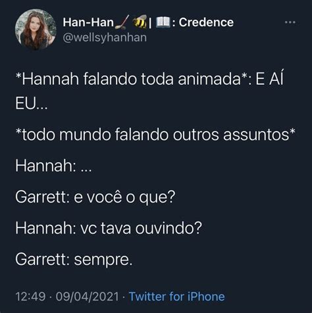Click the word 'animada' in the tweet
The height and width of the screenshot is (313, 312).
click(209, 79)
